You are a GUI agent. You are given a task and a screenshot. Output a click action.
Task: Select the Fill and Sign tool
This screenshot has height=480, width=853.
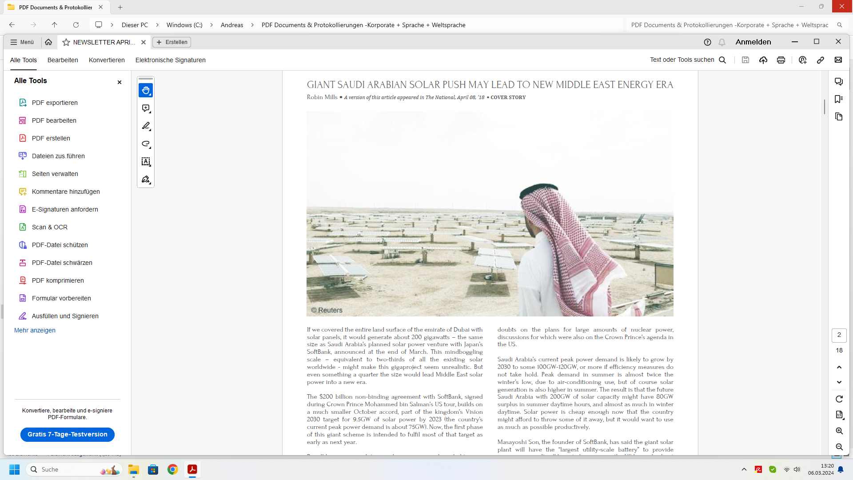[146, 180]
